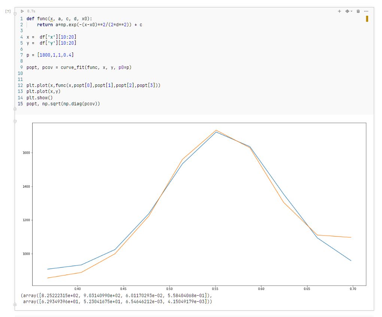Click the value 4.15049179e-03 in the output
Image resolution: width=382 pixels, height=317 pixels.
(x=186, y=301)
